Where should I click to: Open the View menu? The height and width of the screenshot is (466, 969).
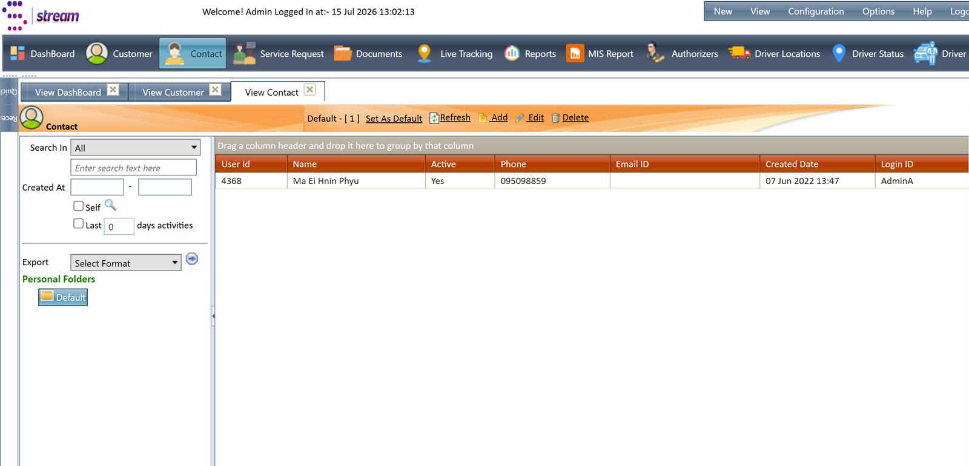pyautogui.click(x=760, y=11)
